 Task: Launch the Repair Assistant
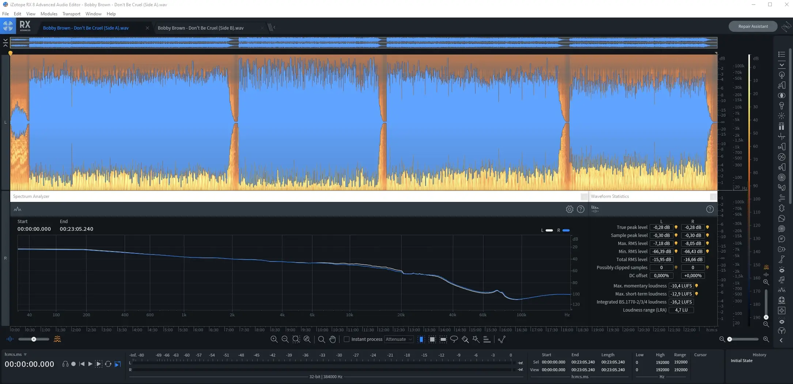point(753,26)
